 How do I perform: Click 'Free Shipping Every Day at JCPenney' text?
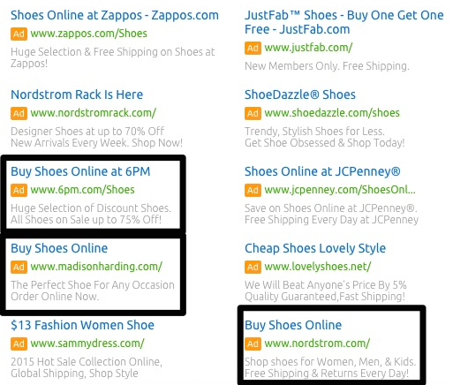331,220
